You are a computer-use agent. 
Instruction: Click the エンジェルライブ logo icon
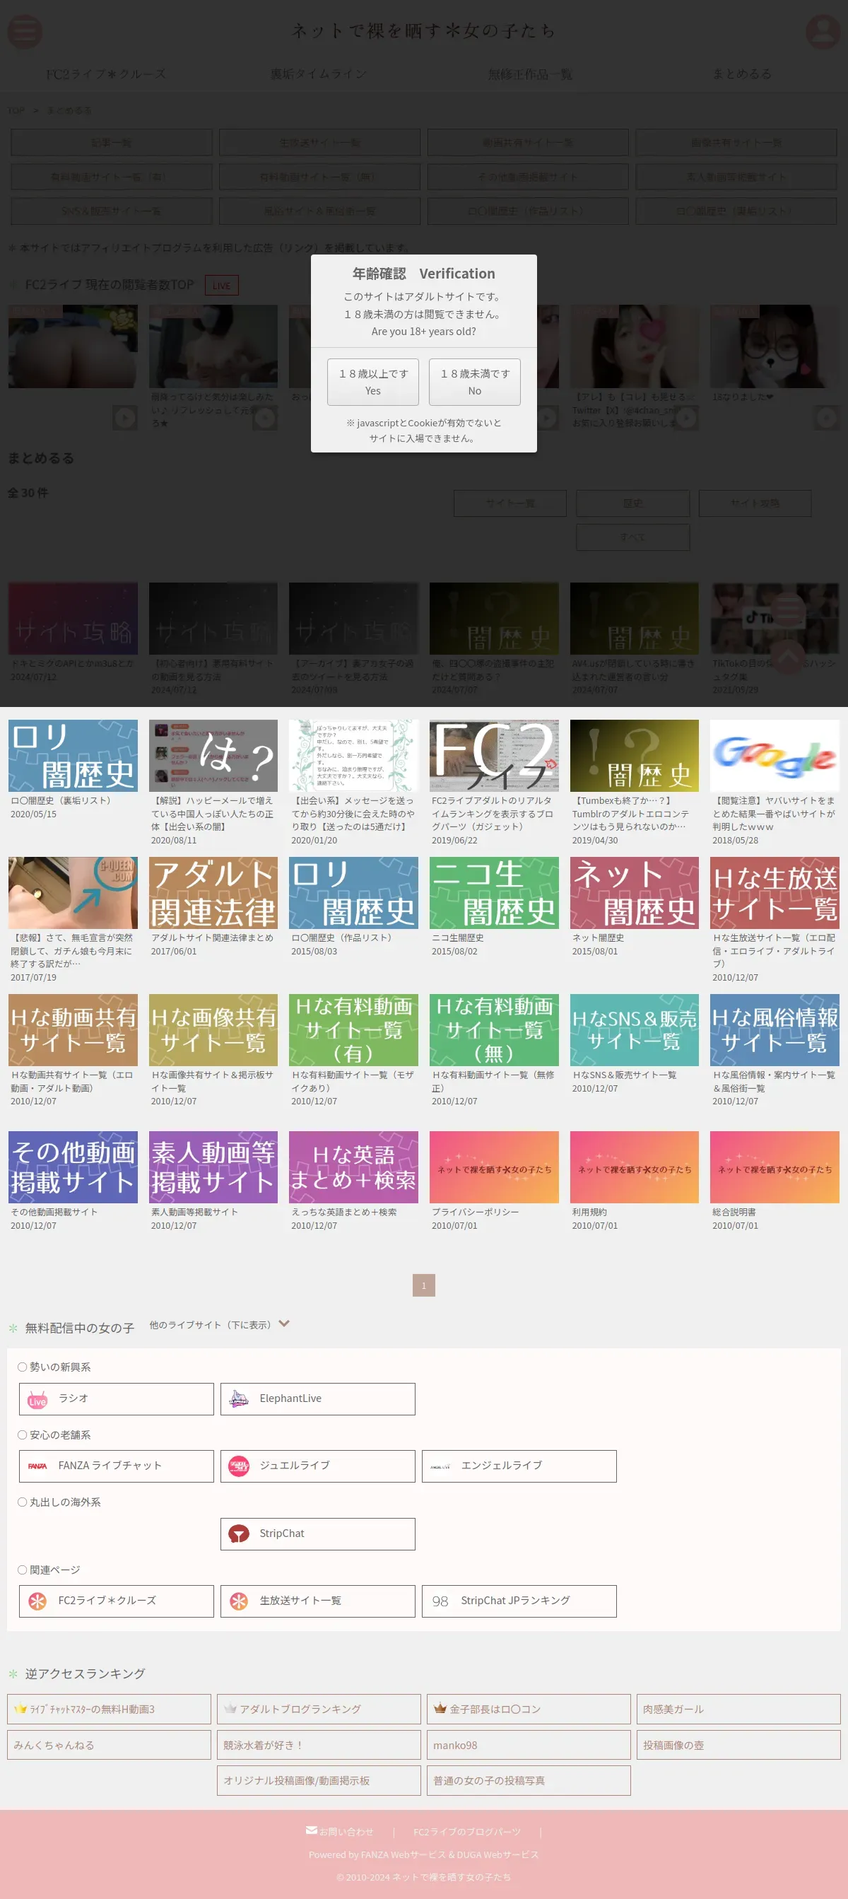(x=440, y=1466)
